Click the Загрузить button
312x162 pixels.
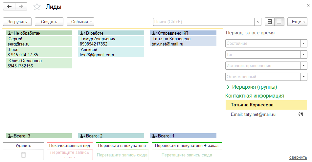17,22
